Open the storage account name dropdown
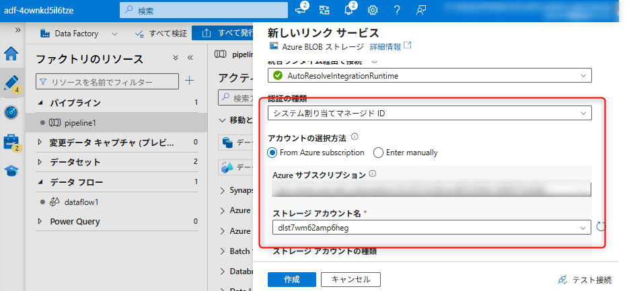 tap(431, 227)
